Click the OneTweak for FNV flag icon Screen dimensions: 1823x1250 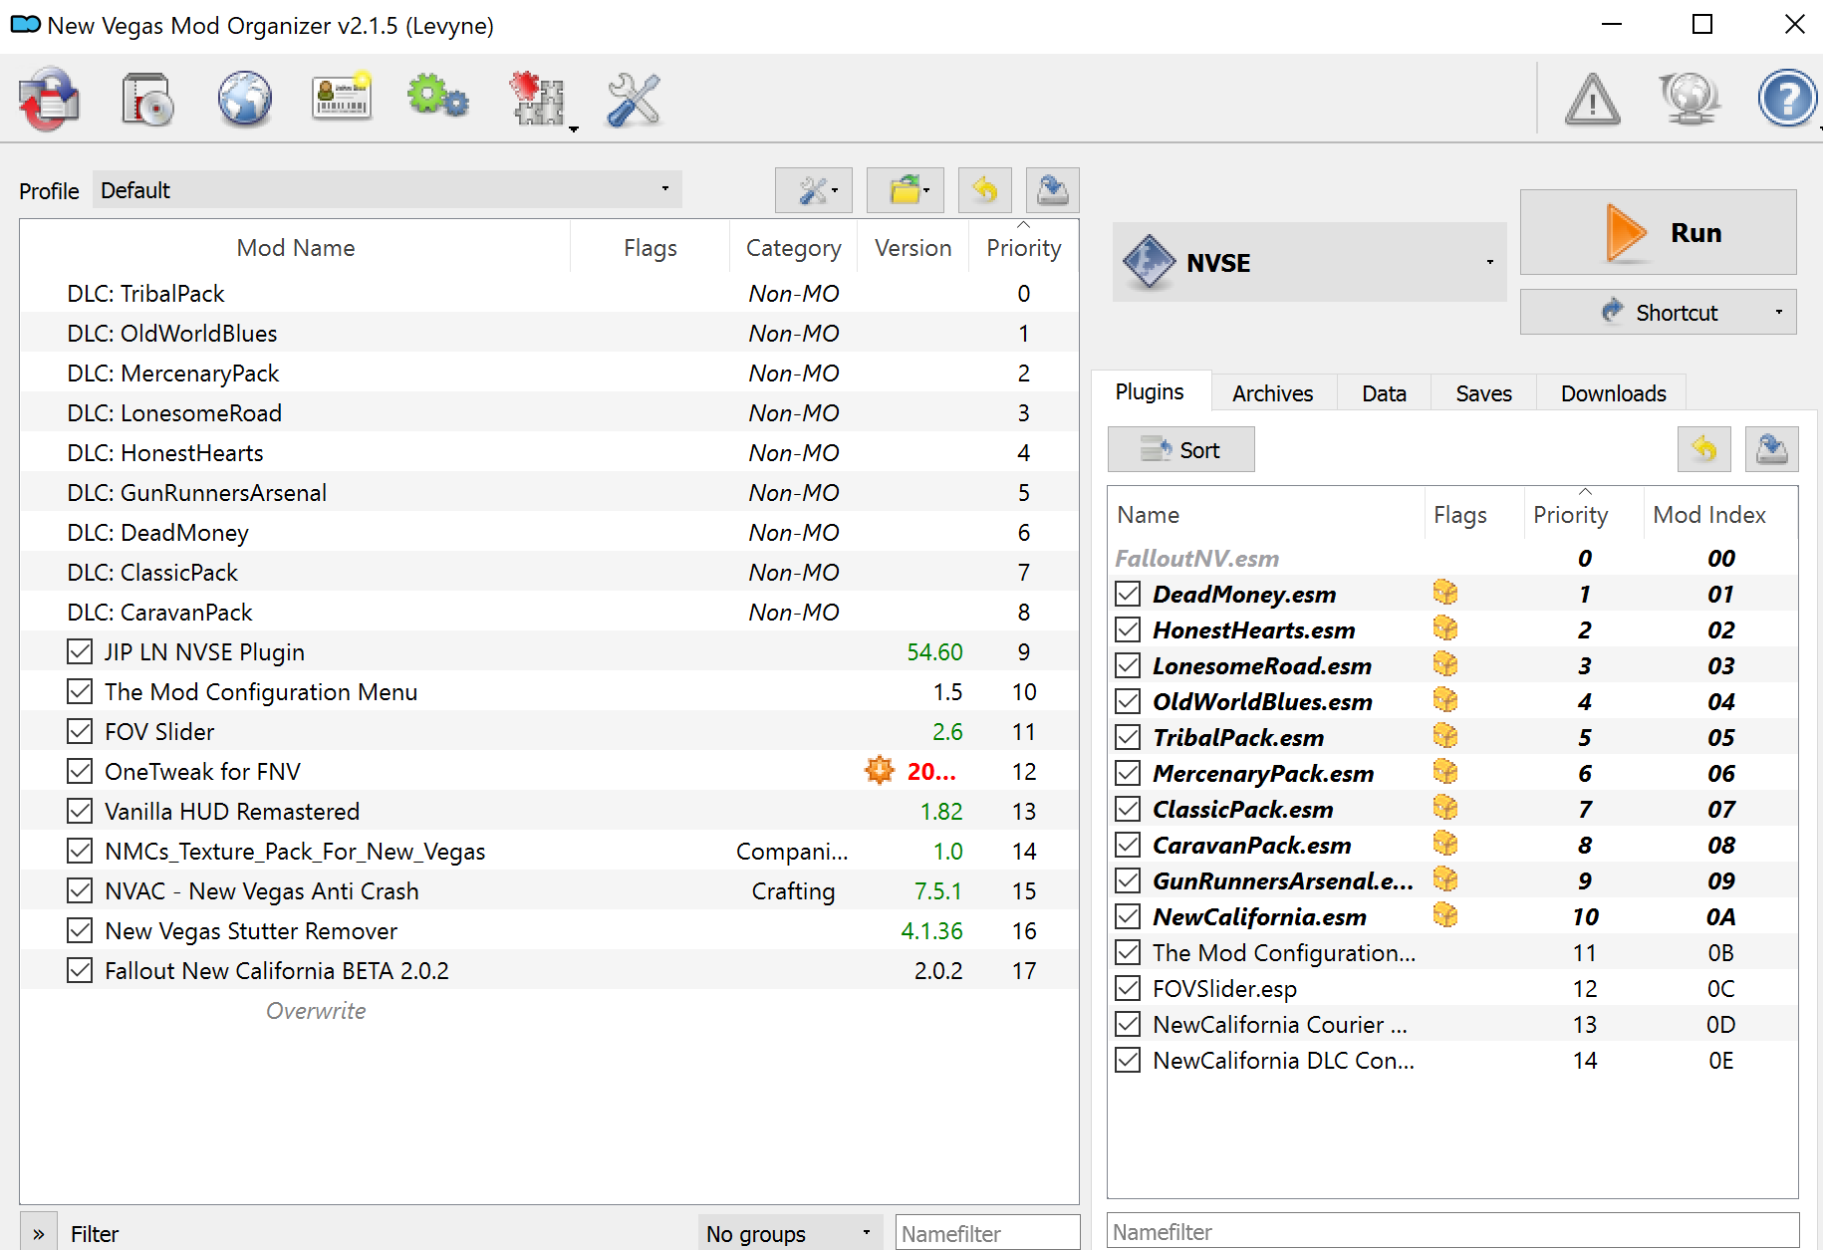coord(880,771)
